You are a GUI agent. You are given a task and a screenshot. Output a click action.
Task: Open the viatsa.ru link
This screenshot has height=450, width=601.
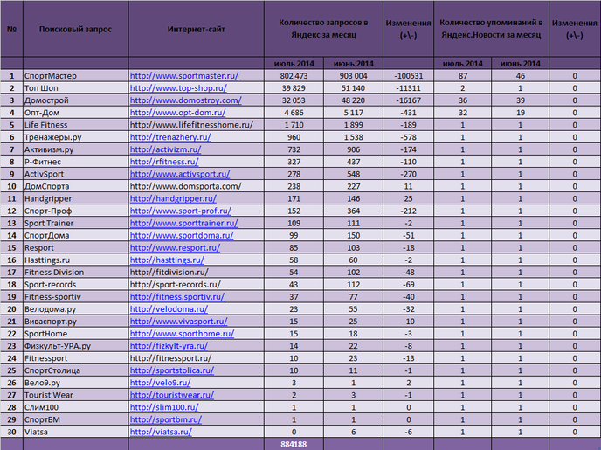pyautogui.click(x=161, y=432)
